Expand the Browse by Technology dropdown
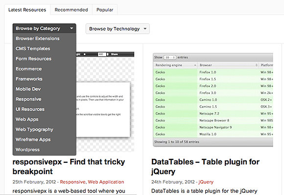 pos(118,29)
